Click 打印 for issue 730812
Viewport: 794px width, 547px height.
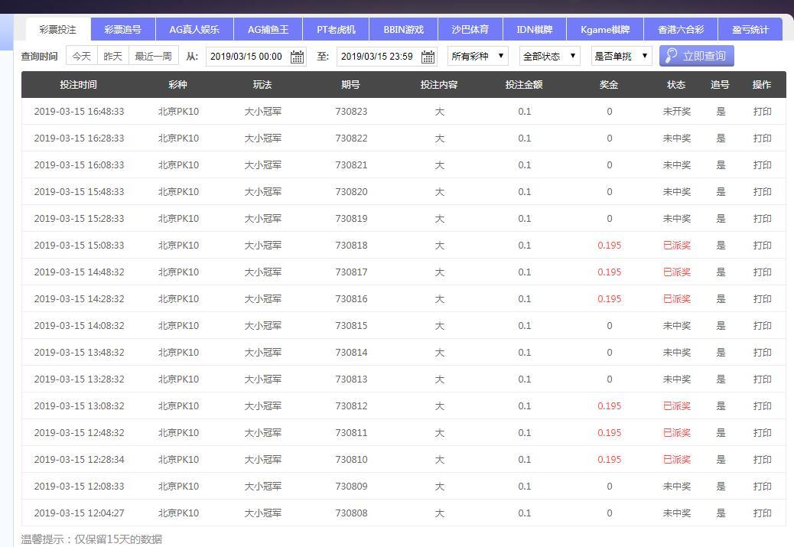762,405
